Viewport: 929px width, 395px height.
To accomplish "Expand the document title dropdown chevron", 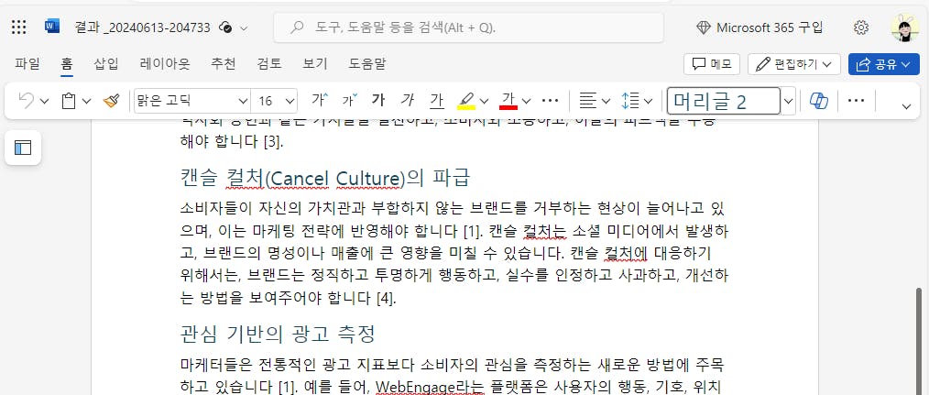I will [x=244, y=27].
